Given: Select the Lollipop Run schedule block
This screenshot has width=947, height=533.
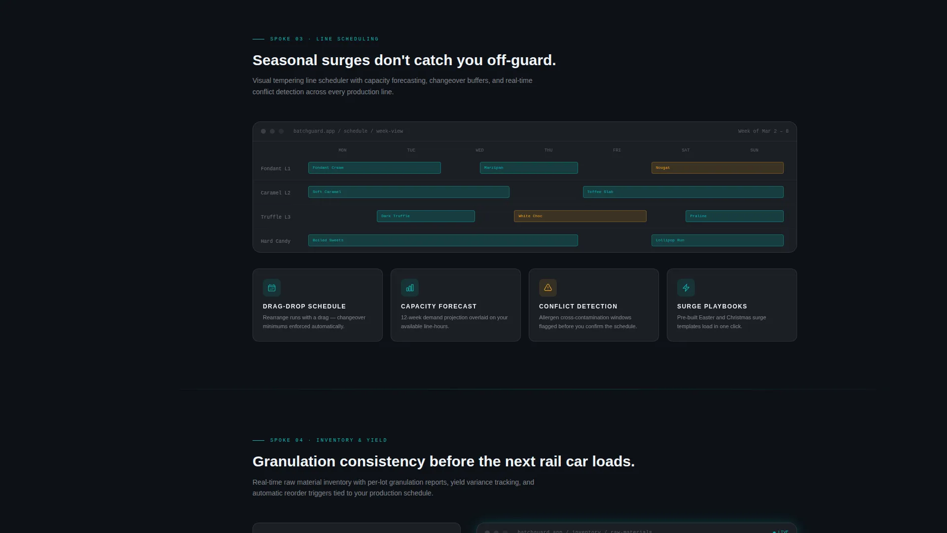Looking at the screenshot, I should pyautogui.click(x=718, y=240).
